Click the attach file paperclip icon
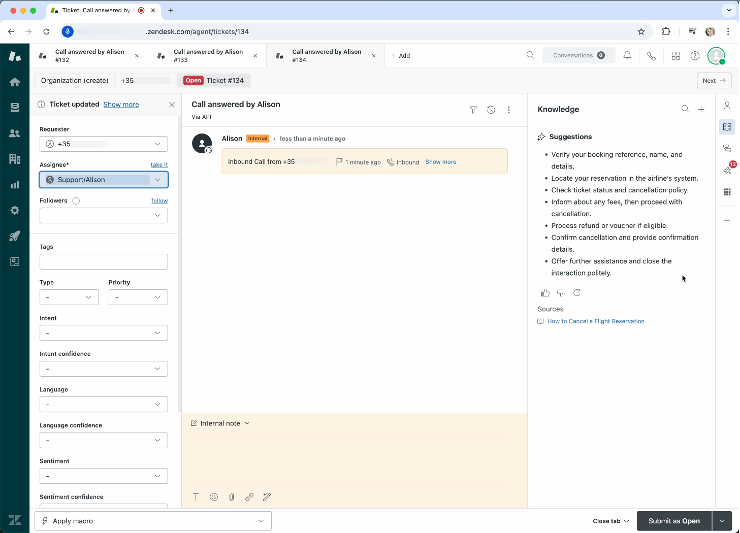The width and height of the screenshot is (740, 533). pos(232,497)
